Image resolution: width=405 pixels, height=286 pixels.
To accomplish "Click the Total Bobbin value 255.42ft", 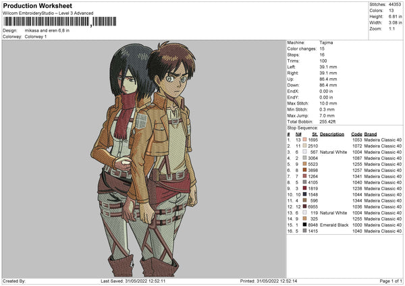I will click(x=327, y=121).
